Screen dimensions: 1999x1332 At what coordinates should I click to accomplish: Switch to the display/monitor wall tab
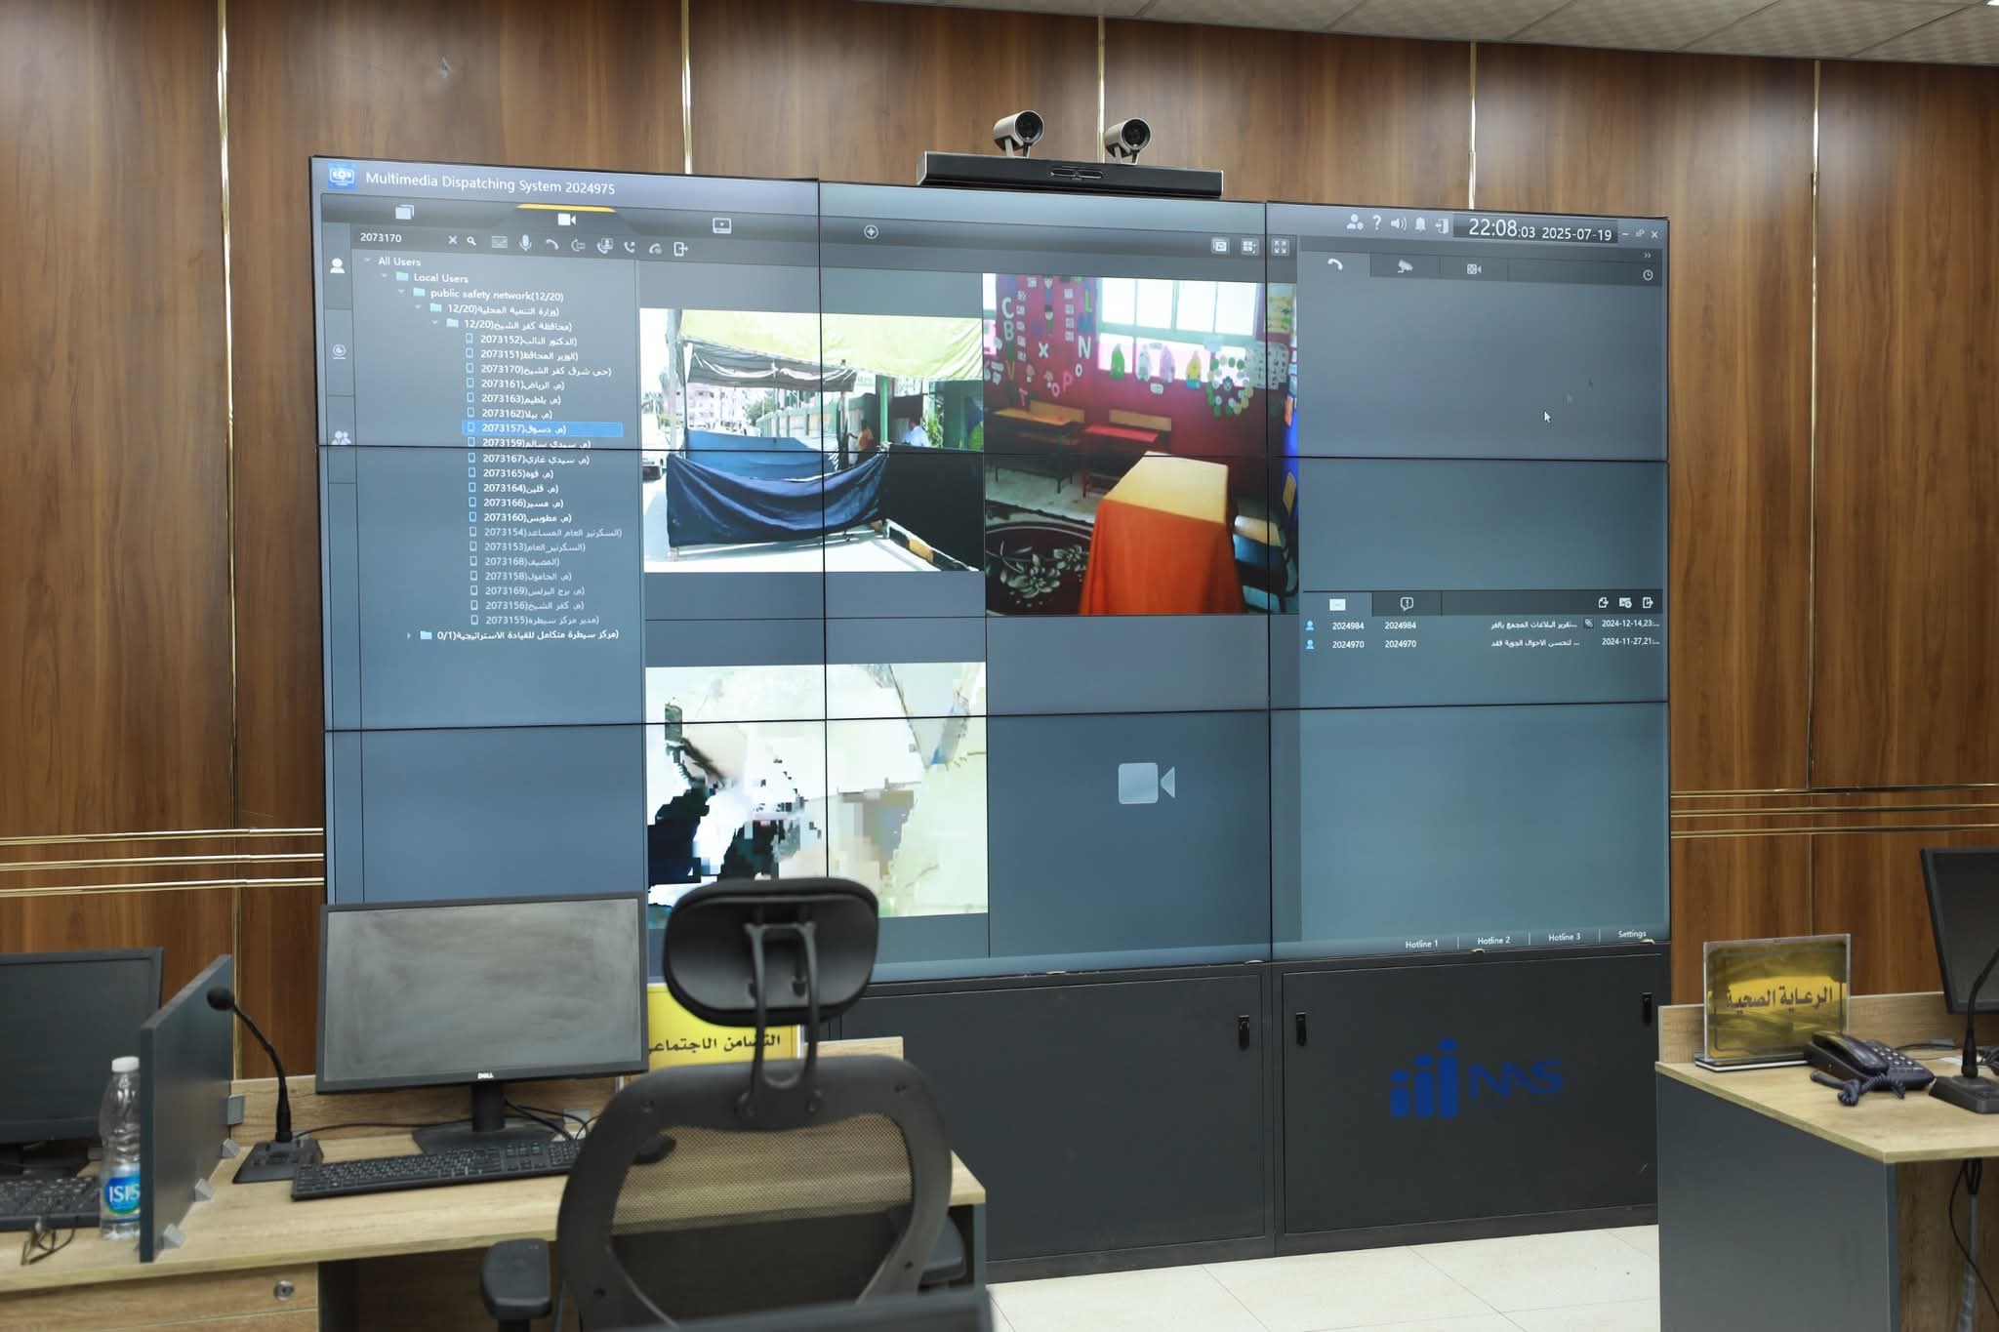(x=721, y=225)
